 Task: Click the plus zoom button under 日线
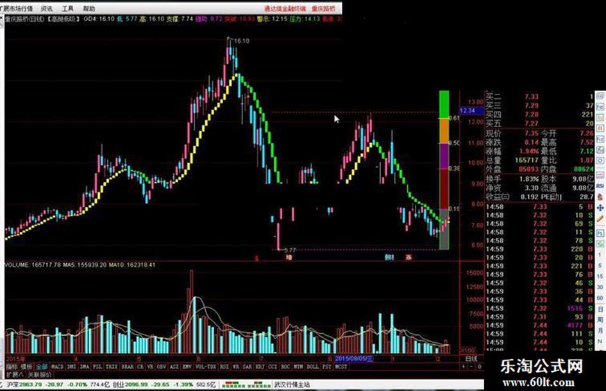tap(464, 366)
